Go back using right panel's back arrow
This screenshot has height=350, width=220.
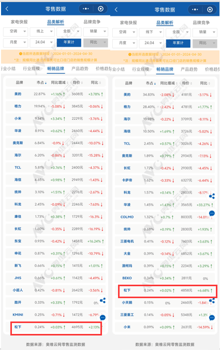point(116,9)
